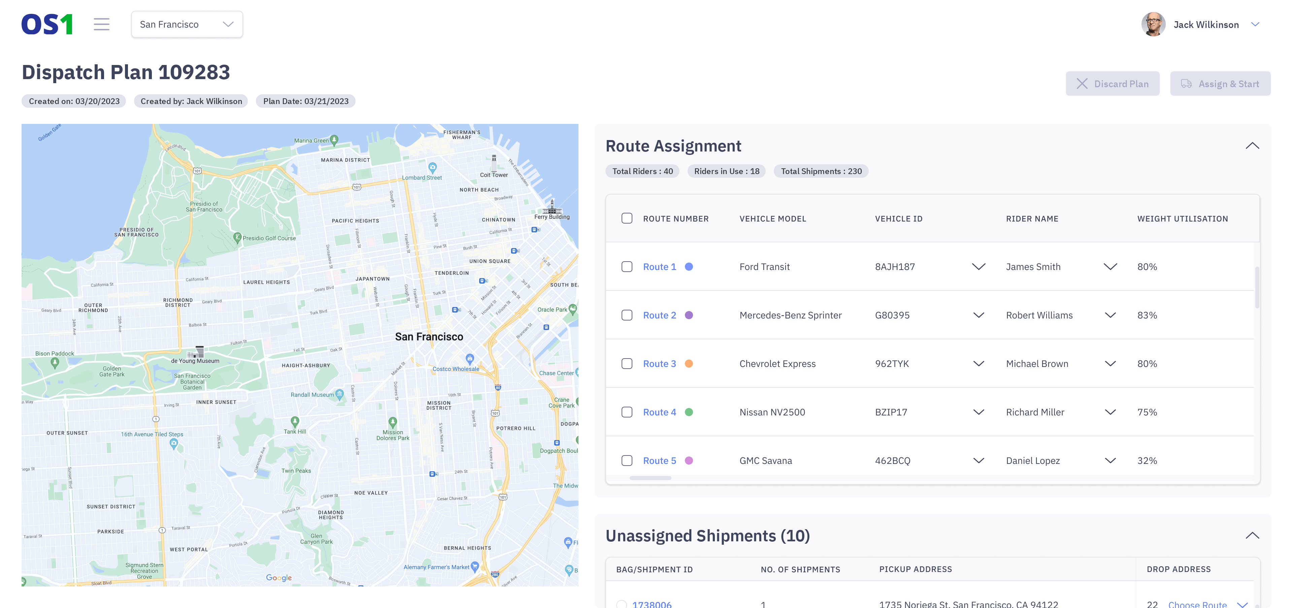This screenshot has height=608, width=1293.
Task: Expand the Jack Wilkinson user menu chevron
Action: tap(1255, 25)
